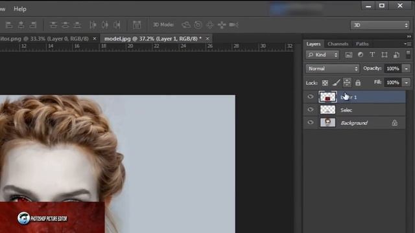This screenshot has width=415, height=233.
Task: Select 3D Roll mode icon
Action: tap(198, 25)
